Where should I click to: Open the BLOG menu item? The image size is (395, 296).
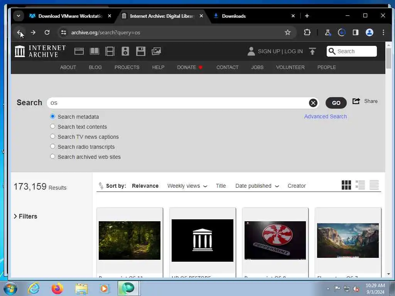click(95, 67)
